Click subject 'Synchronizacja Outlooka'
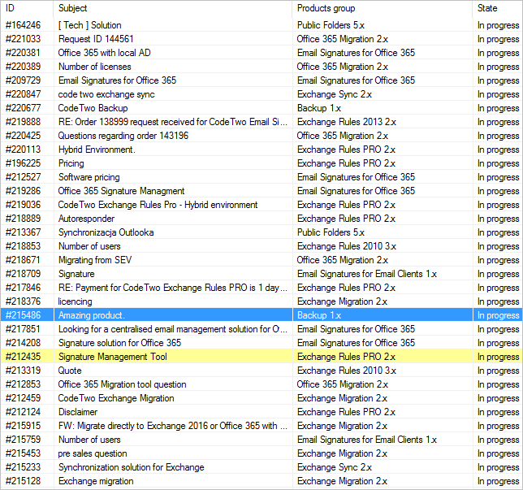Screen dimensions: 523x490 click(x=106, y=232)
